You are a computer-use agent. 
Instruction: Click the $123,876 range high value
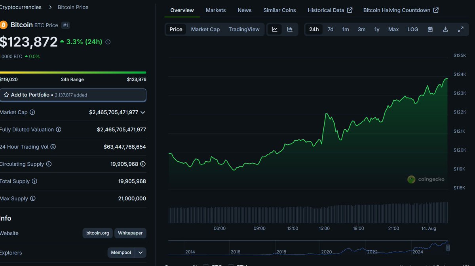tap(137, 79)
